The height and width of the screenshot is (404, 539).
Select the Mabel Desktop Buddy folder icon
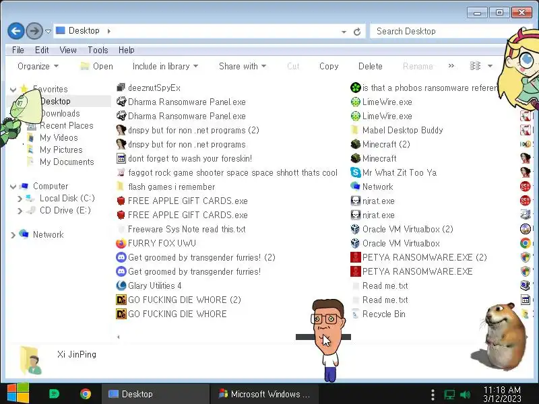point(355,130)
